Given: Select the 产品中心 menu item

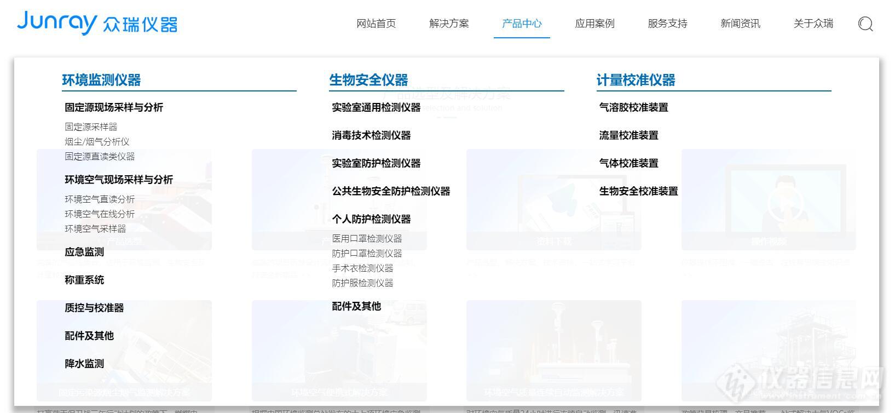Looking at the screenshot, I should coord(522,24).
